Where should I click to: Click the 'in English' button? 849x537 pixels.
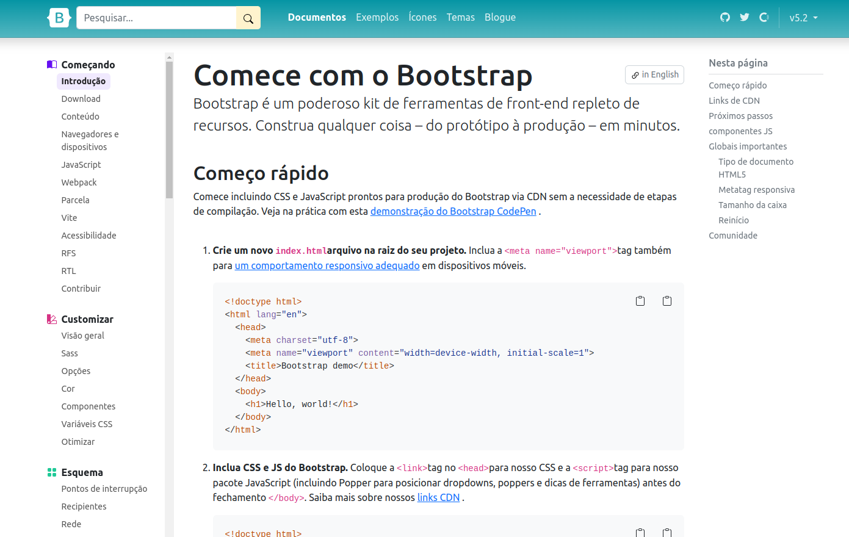654,74
